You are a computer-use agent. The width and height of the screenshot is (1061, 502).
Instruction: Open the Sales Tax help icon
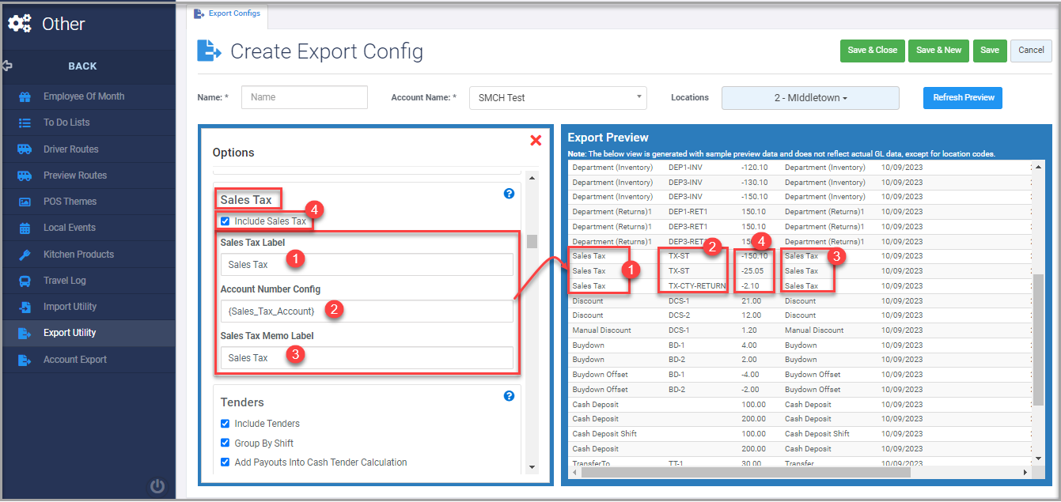[x=509, y=193]
